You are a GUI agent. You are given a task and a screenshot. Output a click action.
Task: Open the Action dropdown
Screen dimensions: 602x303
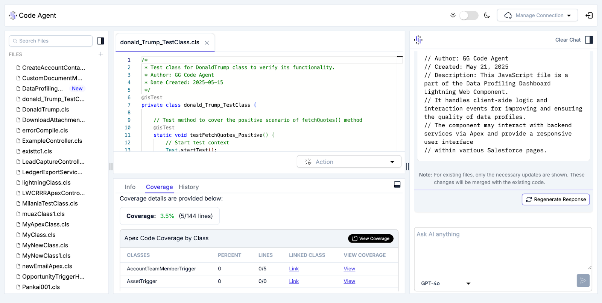coord(349,162)
